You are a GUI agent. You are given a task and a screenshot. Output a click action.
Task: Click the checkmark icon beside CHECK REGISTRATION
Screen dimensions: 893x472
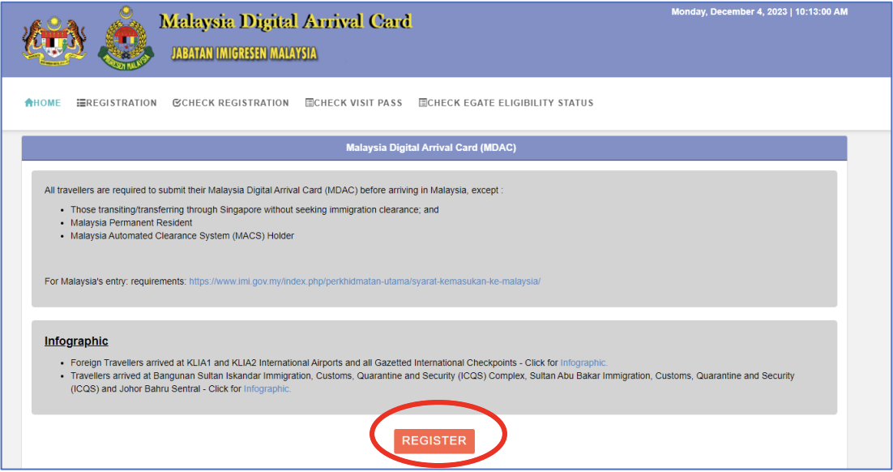tap(177, 103)
